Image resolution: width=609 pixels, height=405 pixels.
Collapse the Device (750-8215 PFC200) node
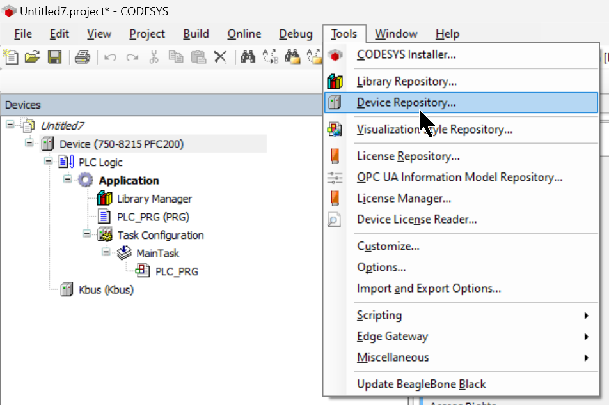29,142
